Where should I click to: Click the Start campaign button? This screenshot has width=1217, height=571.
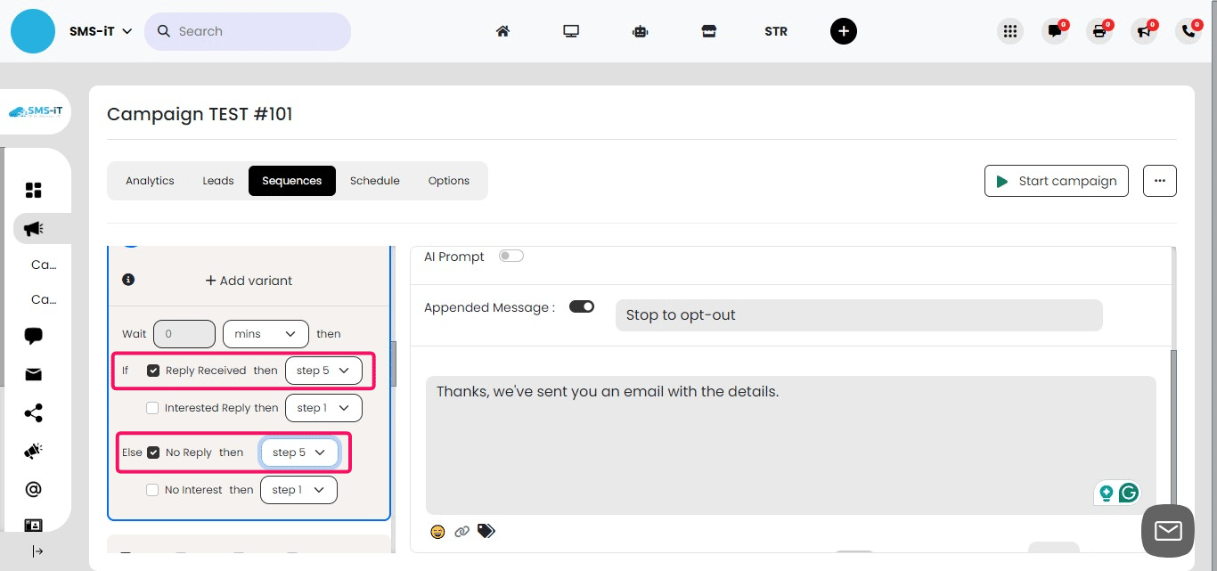pos(1056,180)
